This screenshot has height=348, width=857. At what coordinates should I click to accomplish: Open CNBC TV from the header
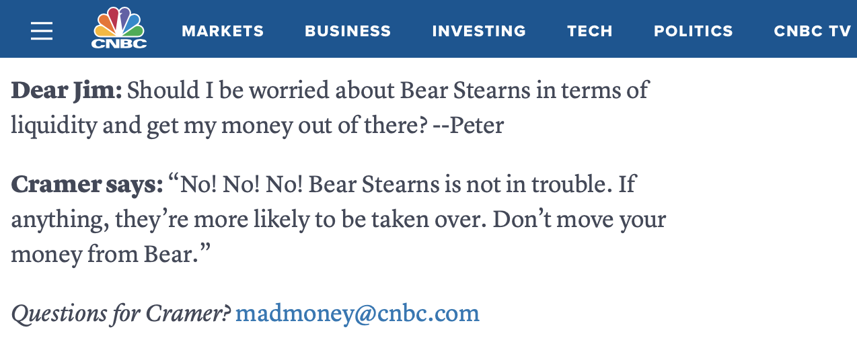click(813, 31)
